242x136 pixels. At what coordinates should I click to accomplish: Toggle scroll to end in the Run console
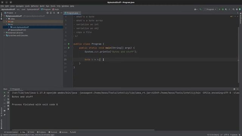(x=8, y=102)
